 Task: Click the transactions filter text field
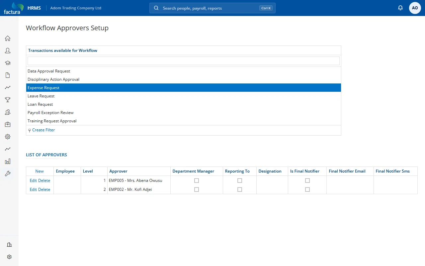tap(184, 61)
